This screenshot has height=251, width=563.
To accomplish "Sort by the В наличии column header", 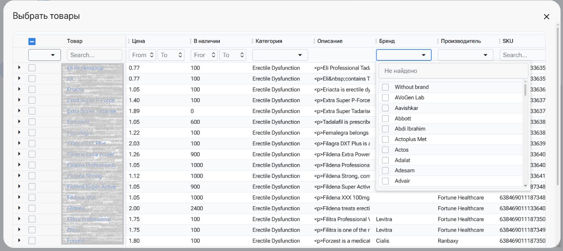I will point(207,41).
